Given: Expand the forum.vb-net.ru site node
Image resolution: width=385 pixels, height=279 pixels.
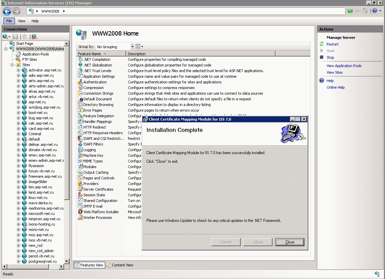Looking at the screenshot, I should pyautogui.click(x=18, y=171).
